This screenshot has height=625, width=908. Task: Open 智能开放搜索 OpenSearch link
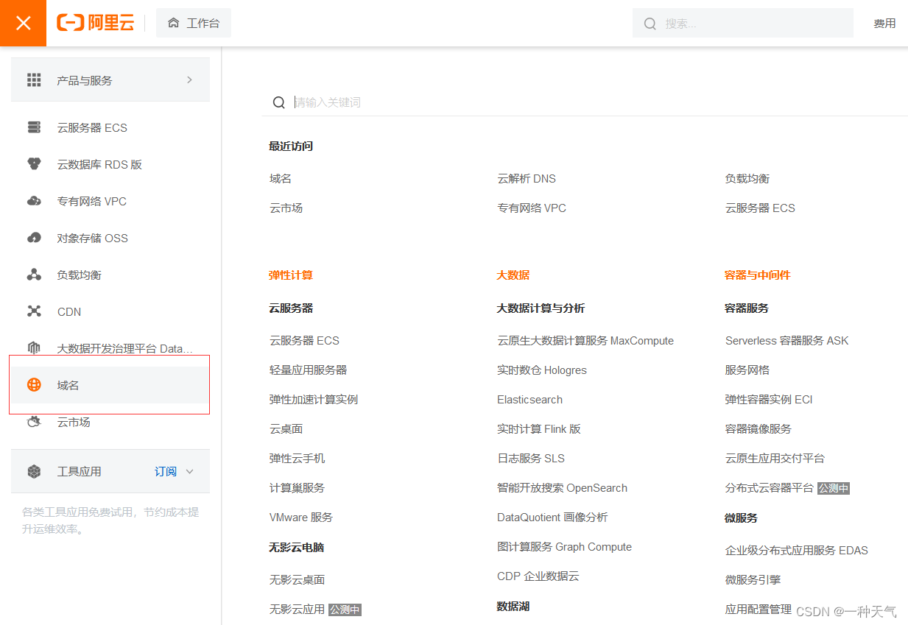tap(562, 487)
